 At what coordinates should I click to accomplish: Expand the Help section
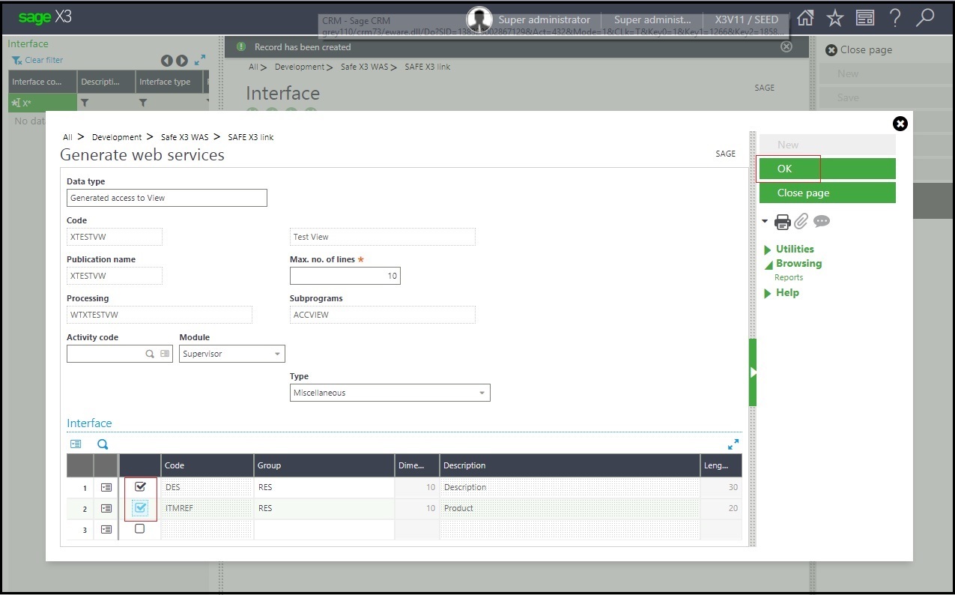(x=781, y=293)
